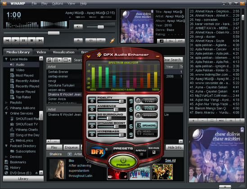The width and height of the screenshot is (247, 189).
Task: Click the eject icon beside DVD Drive (E:)
Action: 36,173
